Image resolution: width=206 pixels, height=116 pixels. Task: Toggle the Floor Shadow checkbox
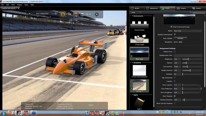175,96
